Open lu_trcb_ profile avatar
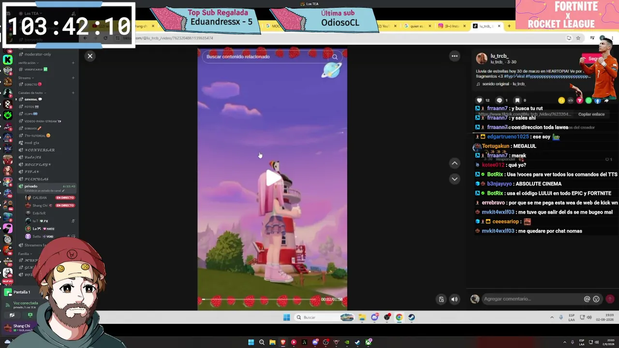Screen dimensions: 619x348 point(482,58)
